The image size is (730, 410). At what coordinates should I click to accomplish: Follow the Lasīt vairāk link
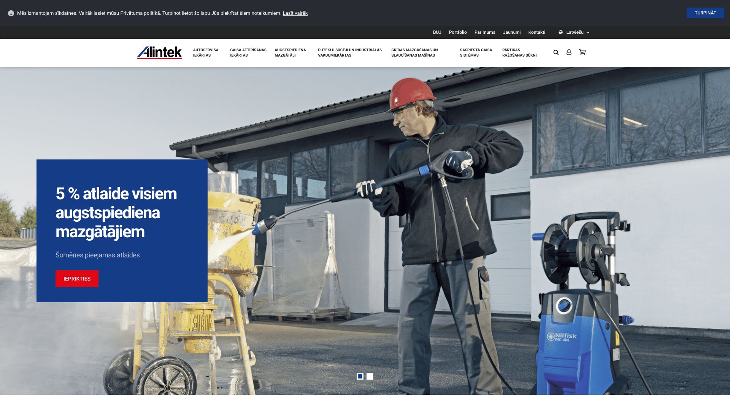pos(295,13)
